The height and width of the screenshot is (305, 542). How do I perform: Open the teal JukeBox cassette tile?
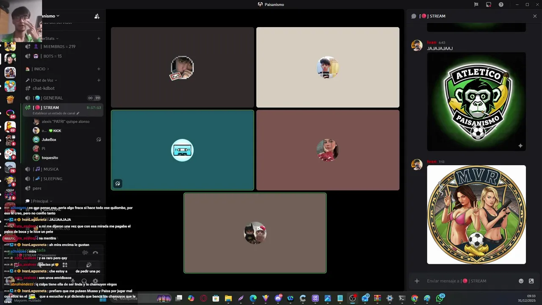[183, 150]
